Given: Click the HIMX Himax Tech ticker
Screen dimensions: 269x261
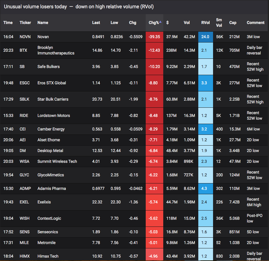Looking at the screenshot, I should point(25,256).
